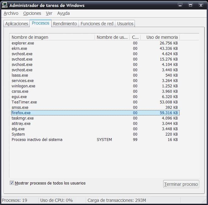Select the lsass.exe process
This screenshot has width=208, height=205.
[95, 75]
